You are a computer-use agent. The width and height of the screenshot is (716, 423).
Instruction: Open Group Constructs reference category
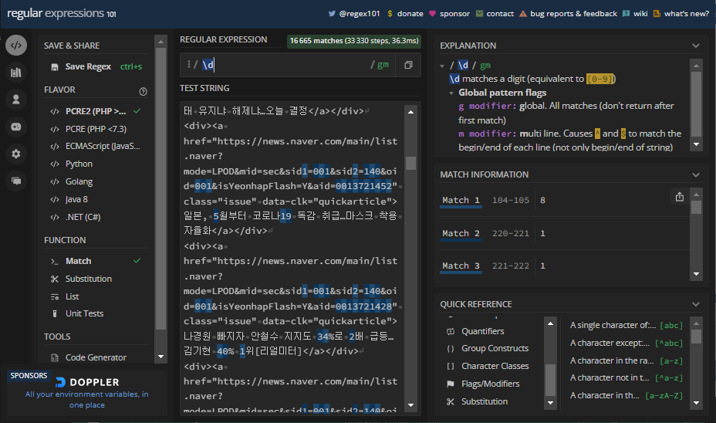pos(495,349)
